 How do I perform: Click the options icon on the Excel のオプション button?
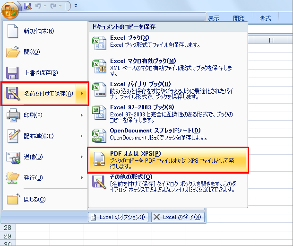[94, 217]
